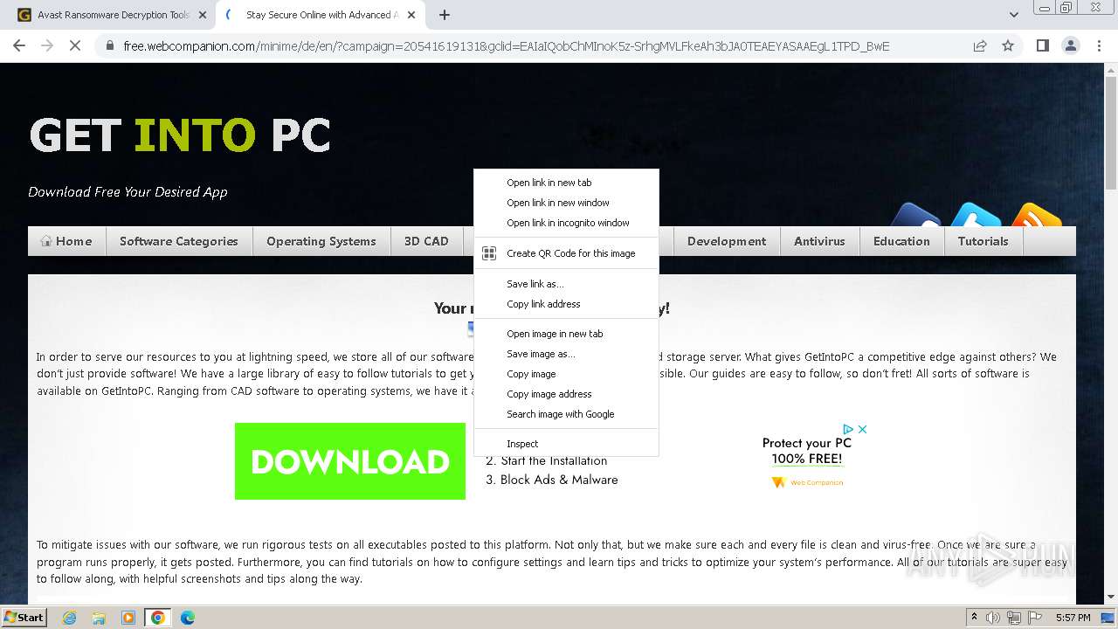Click the AdChoices triangle icon on ad
1118x629 pixels.
[847, 429]
